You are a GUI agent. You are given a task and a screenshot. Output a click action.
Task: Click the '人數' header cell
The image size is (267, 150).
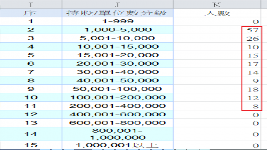tap(217, 13)
